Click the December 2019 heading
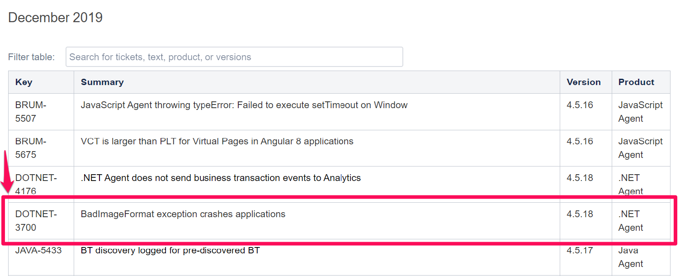680x276 pixels. coord(56,18)
